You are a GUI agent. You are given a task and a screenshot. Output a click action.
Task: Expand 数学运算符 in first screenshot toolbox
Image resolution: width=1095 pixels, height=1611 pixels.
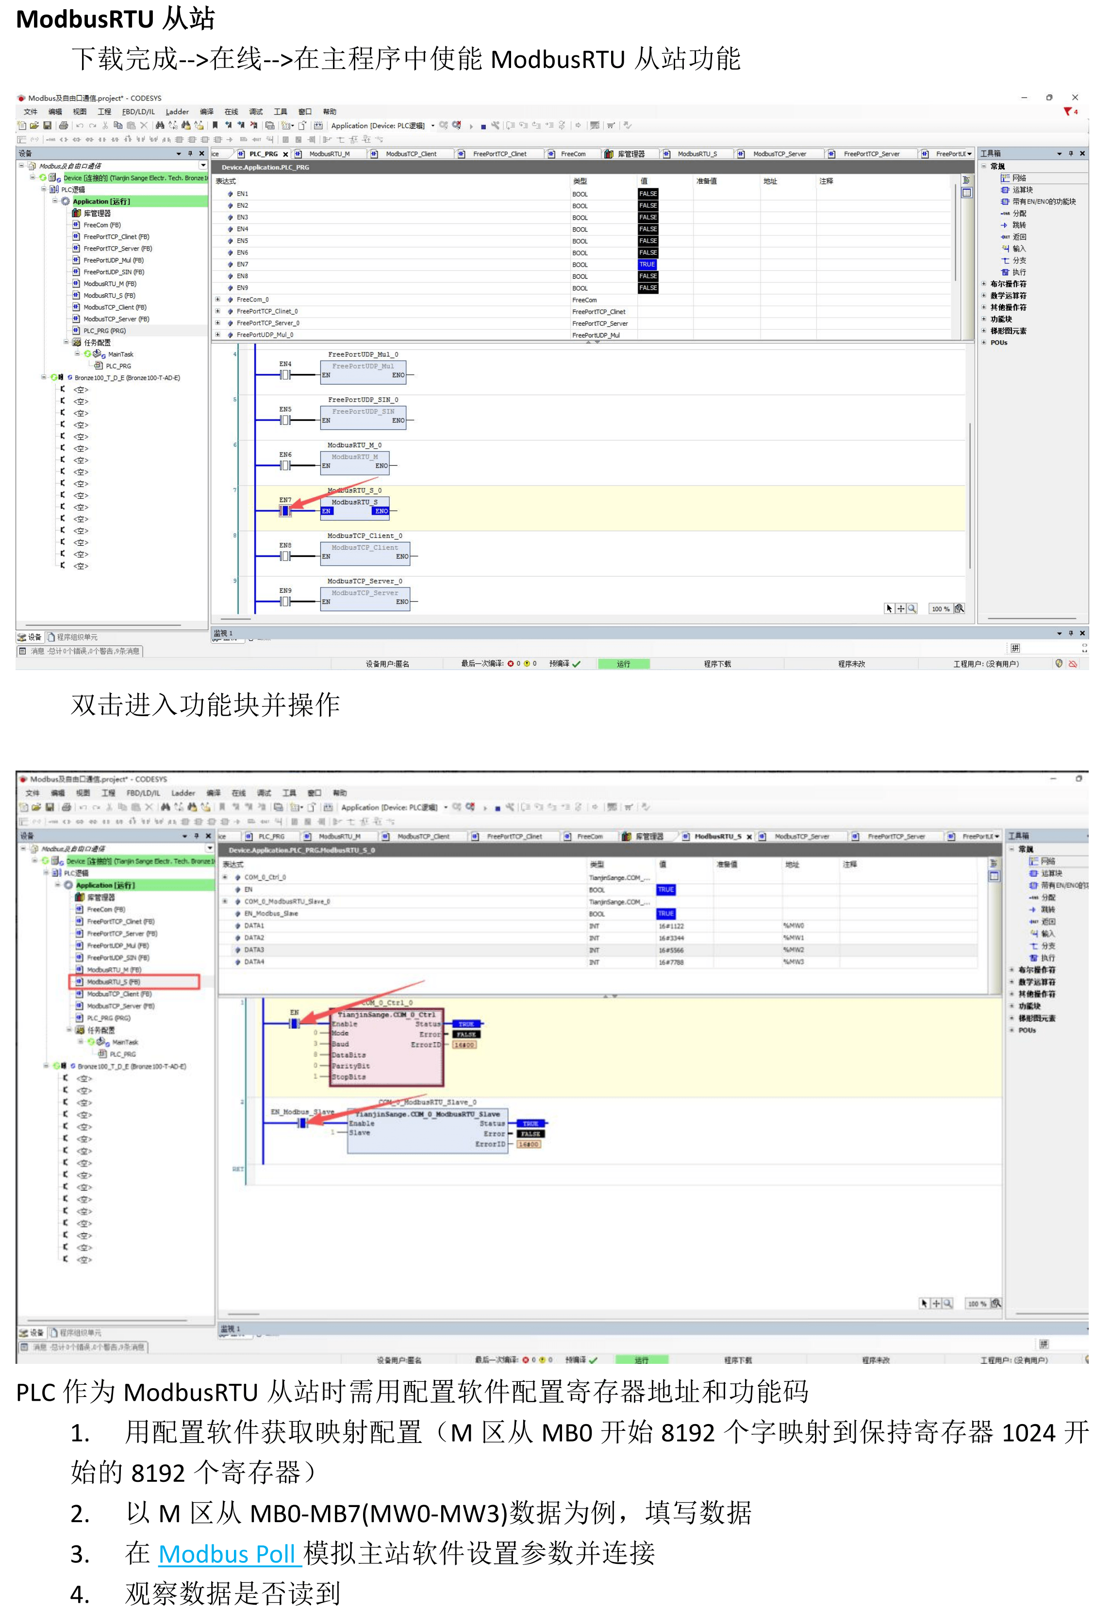[984, 296]
